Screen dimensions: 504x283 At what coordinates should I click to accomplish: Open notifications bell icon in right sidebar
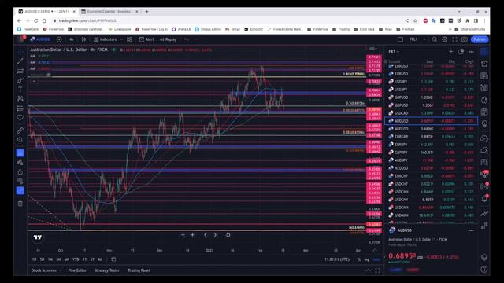[x=484, y=199]
